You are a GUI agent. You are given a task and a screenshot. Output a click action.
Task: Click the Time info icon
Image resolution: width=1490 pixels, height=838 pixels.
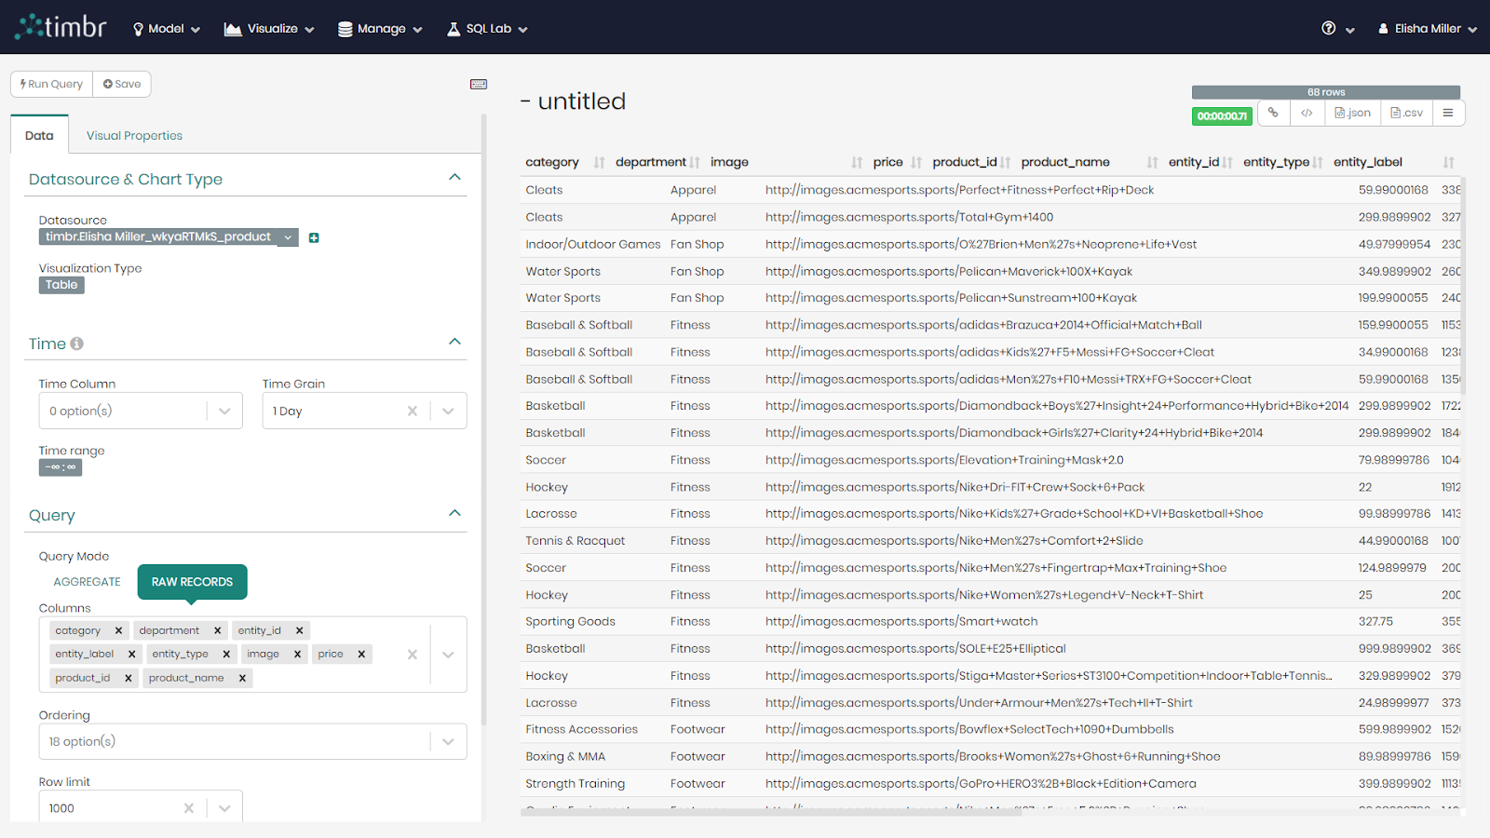tap(77, 344)
